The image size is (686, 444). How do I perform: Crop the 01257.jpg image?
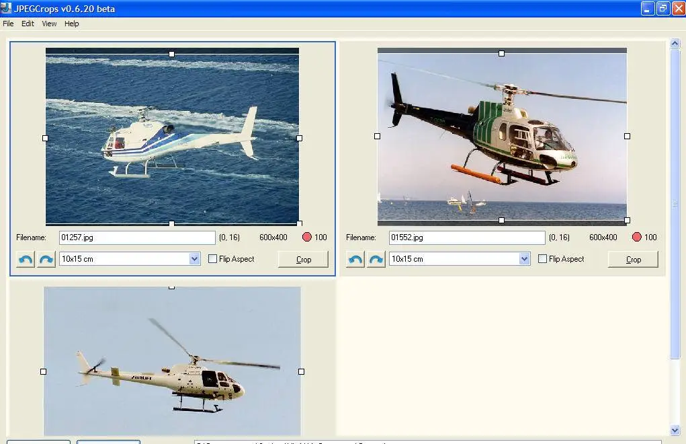303,259
